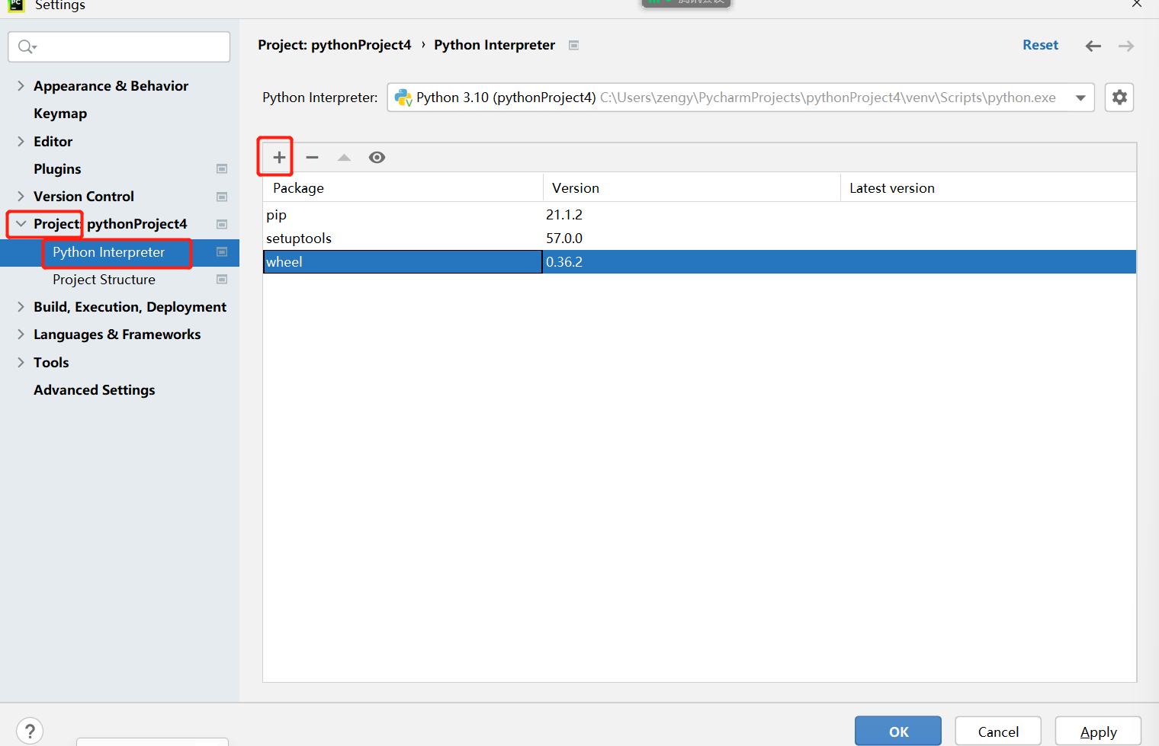
Task: Toggle show early releases eye icon
Action: click(377, 157)
